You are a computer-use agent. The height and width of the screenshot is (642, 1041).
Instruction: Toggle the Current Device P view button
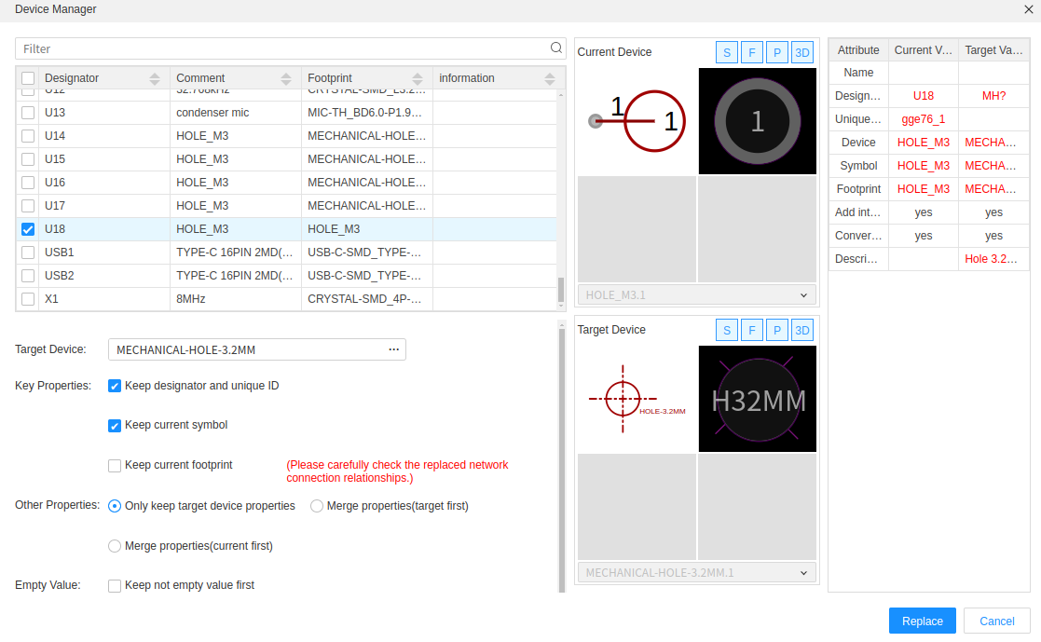click(x=776, y=52)
